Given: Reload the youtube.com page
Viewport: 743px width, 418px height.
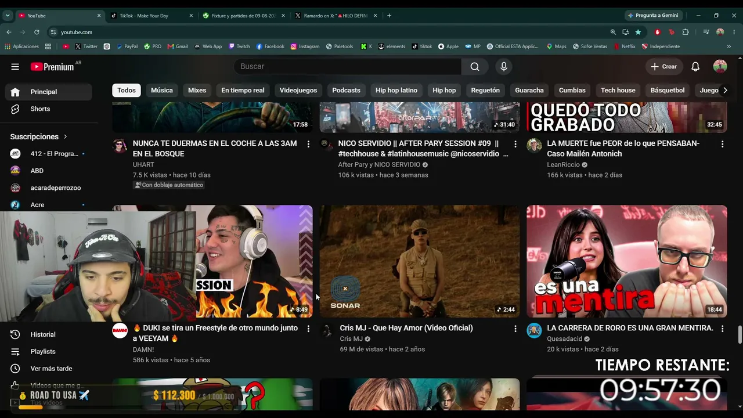Looking at the screenshot, I should point(37,32).
